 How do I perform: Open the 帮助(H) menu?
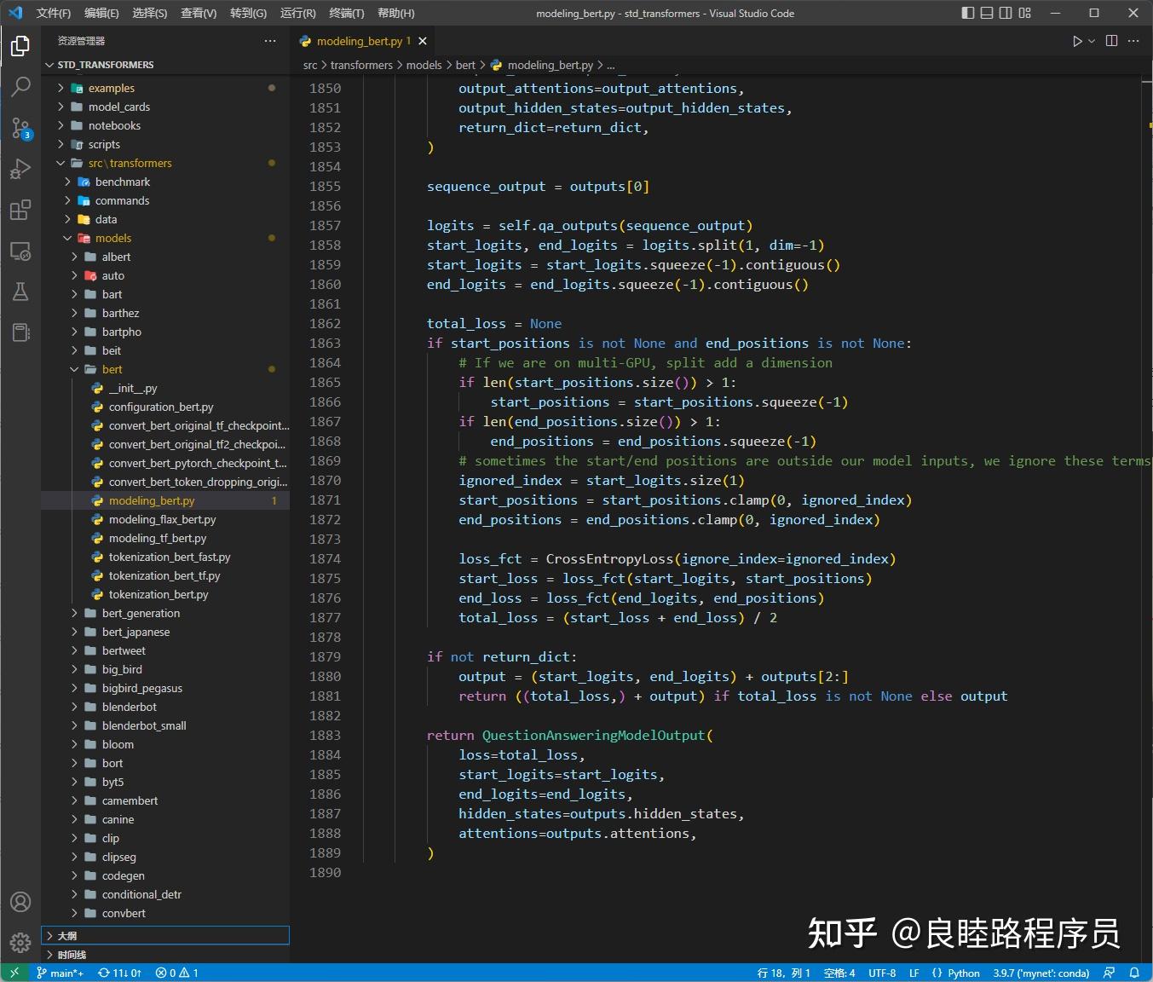coord(395,13)
